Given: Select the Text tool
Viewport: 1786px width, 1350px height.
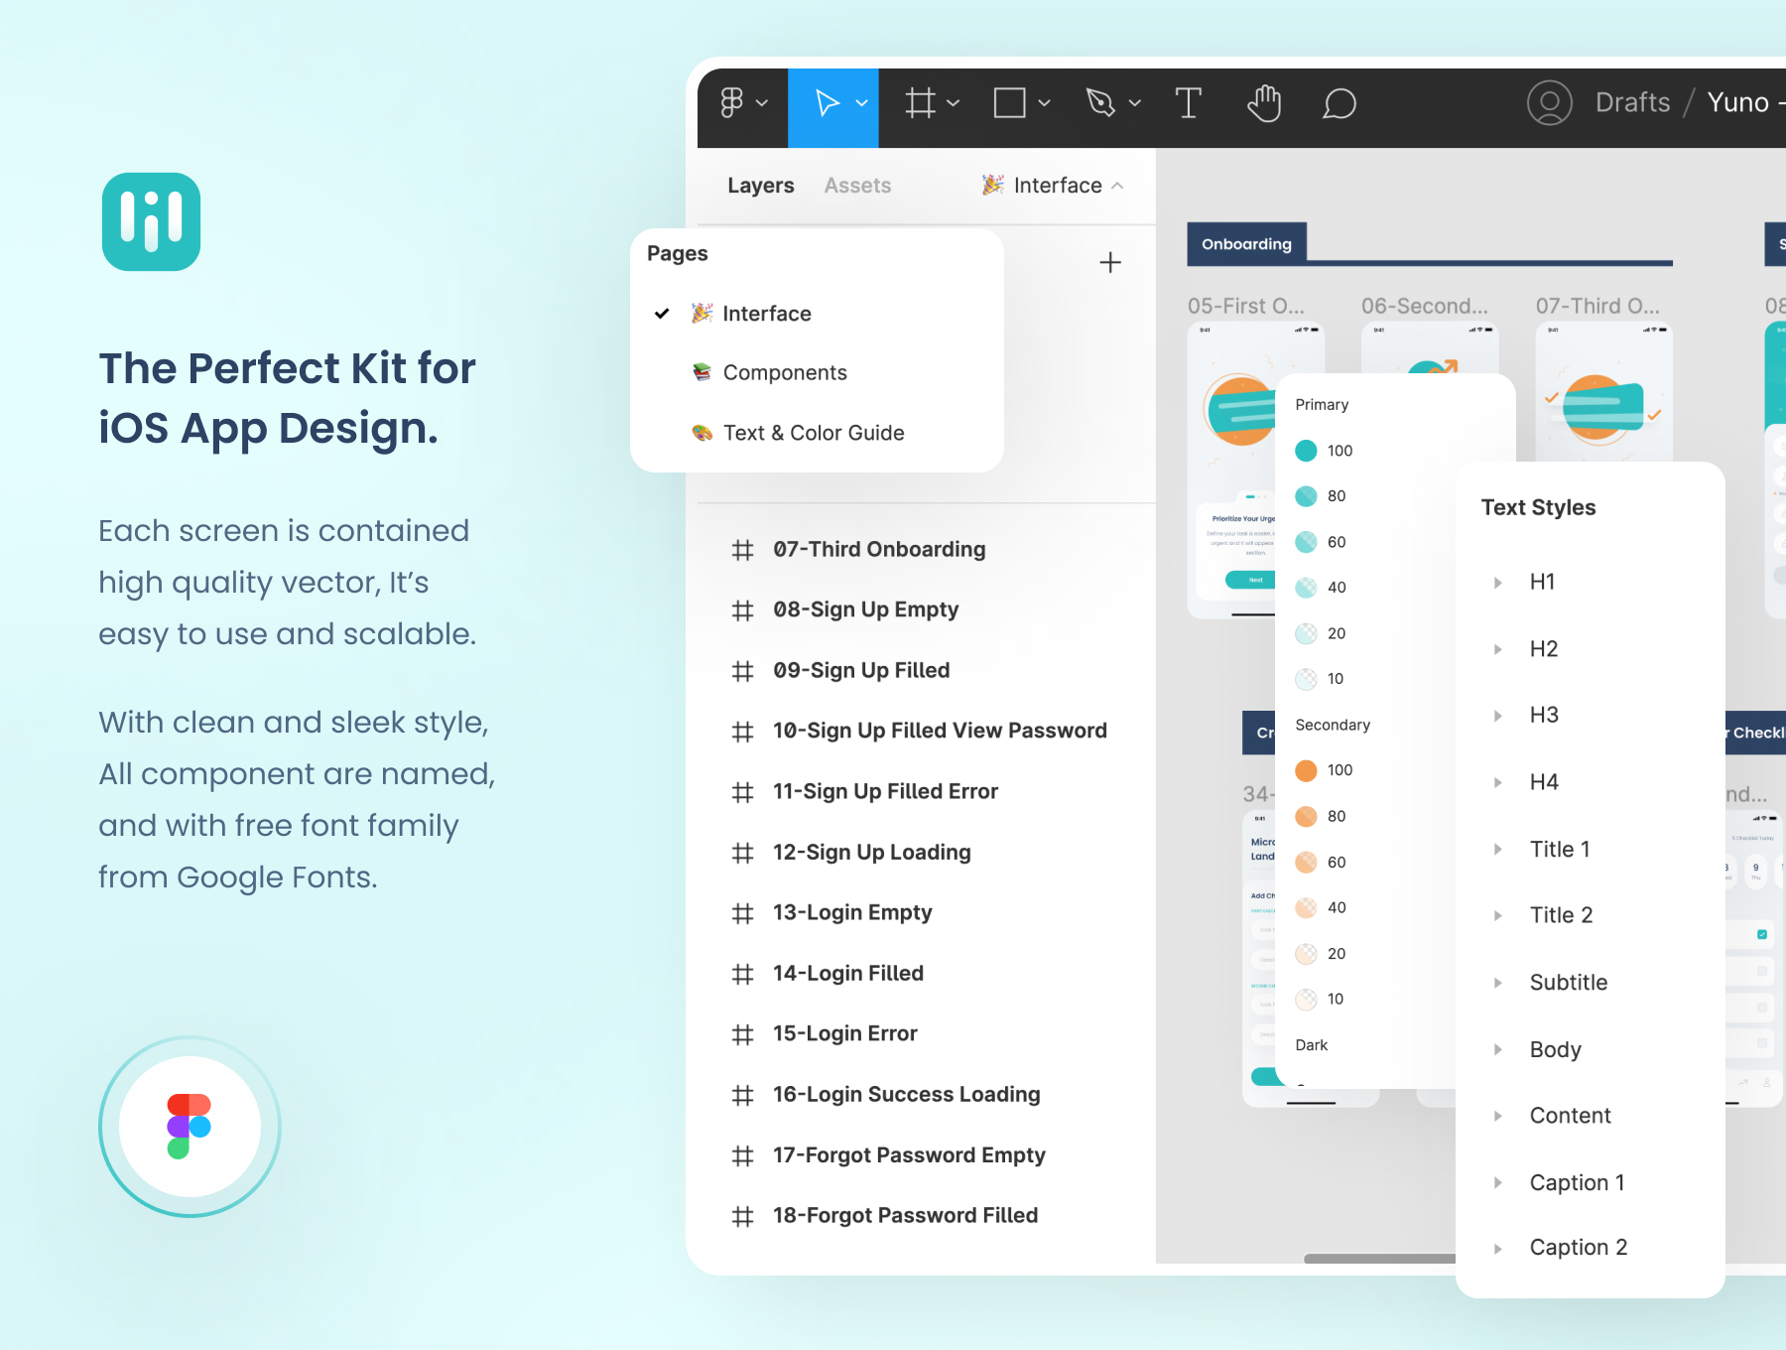Looking at the screenshot, I should [1188, 103].
